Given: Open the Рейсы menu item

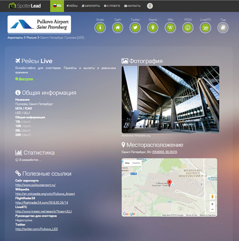Looking at the screenshot, I should pyautogui.click(x=72, y=6).
